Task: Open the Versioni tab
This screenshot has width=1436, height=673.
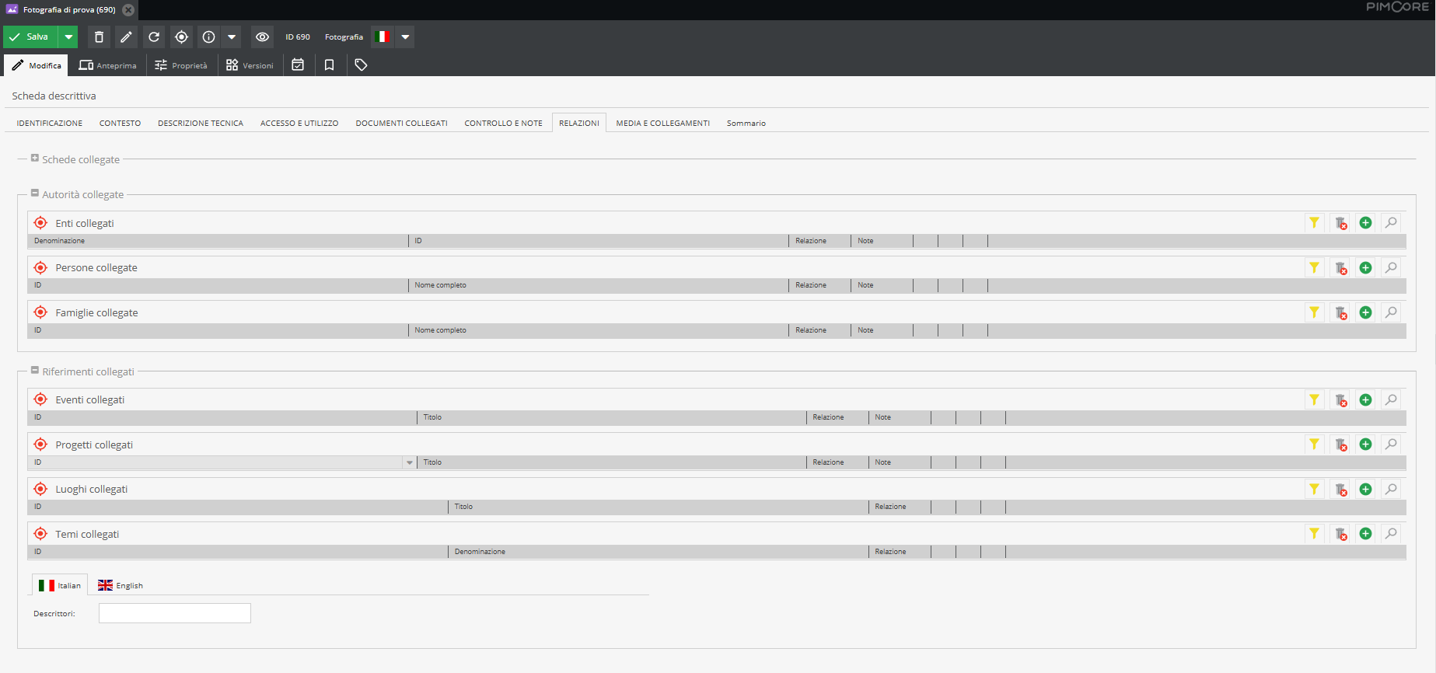Action: [x=250, y=66]
